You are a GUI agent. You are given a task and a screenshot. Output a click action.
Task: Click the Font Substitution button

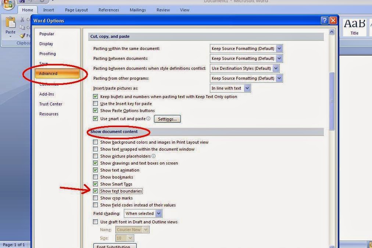click(x=115, y=246)
